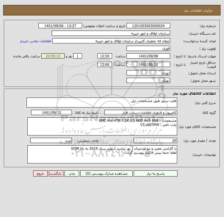
Task: Click the بازگشت back button
Action: tap(56, 173)
